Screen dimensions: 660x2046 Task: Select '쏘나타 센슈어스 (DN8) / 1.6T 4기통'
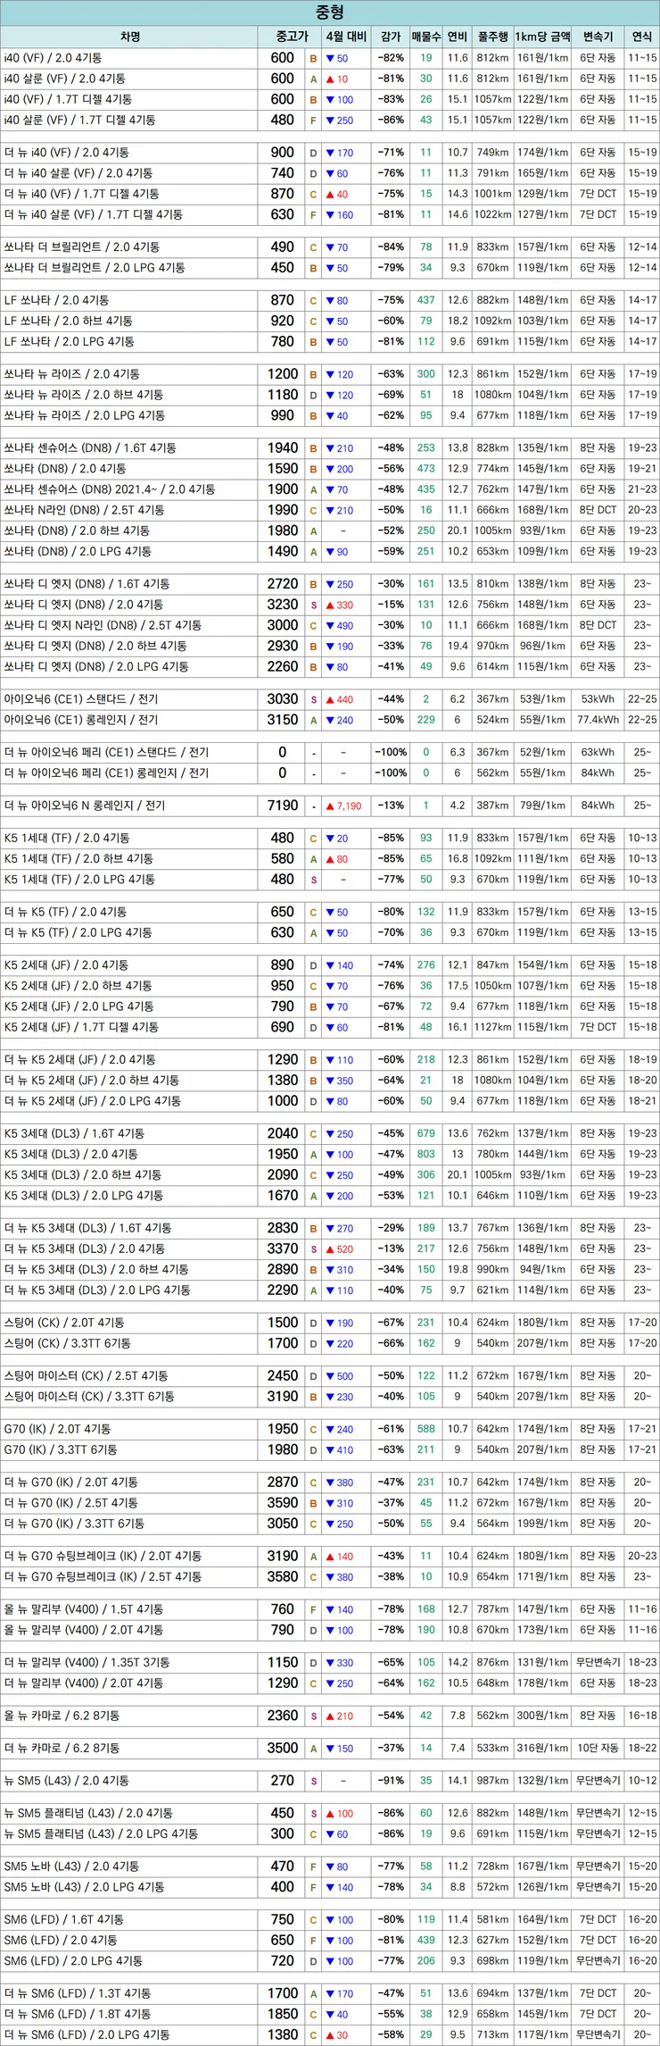click(90, 448)
